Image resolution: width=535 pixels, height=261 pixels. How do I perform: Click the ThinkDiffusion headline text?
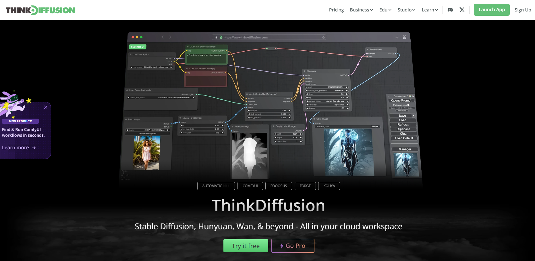pos(268,205)
